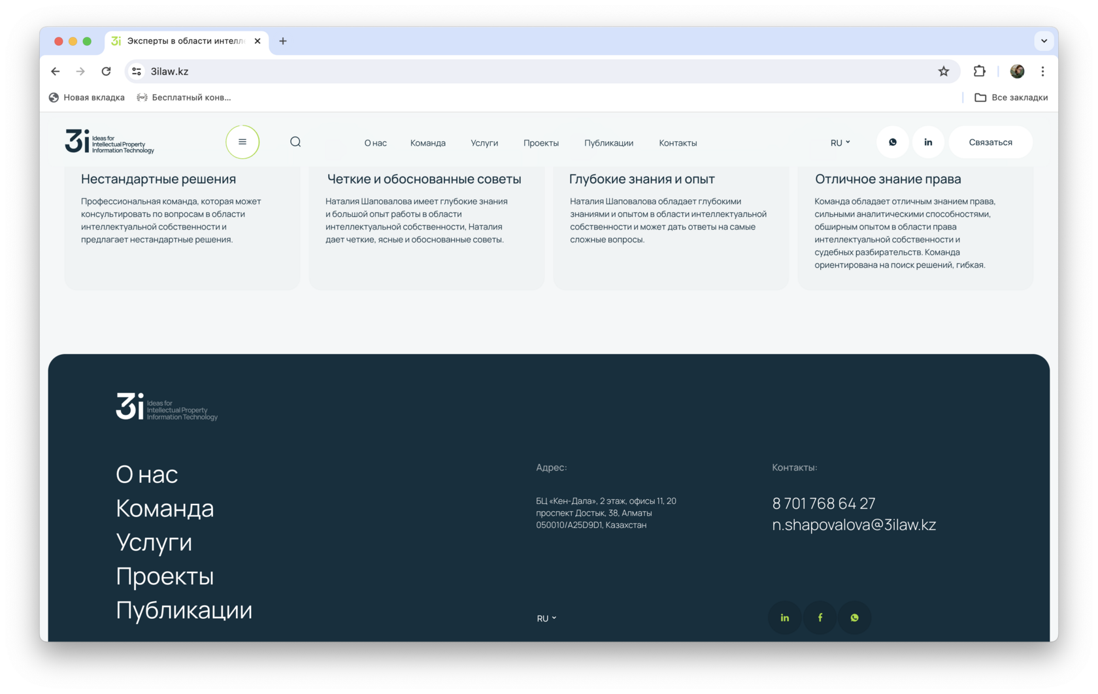Follow footer link Проекты

click(x=165, y=576)
